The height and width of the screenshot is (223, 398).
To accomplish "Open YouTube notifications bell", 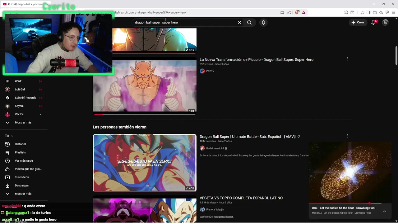I will 374,22.
